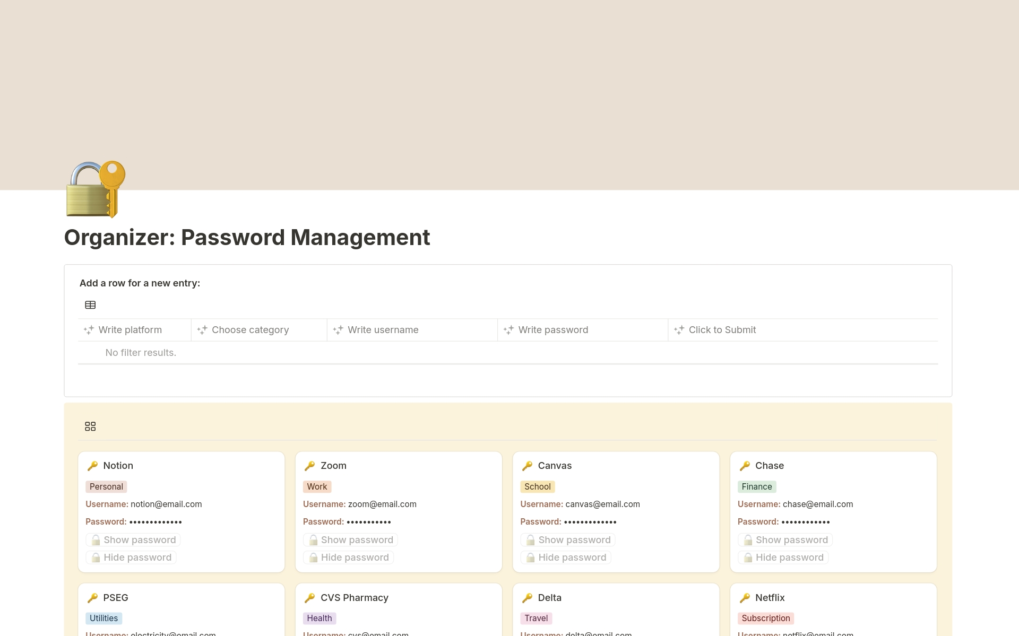Open the gallery view icon above the cards

(x=90, y=426)
